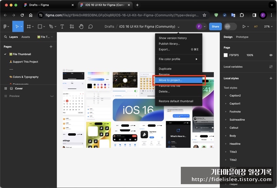
Task: Open the file name dropdown chevron
Action: 179,27
